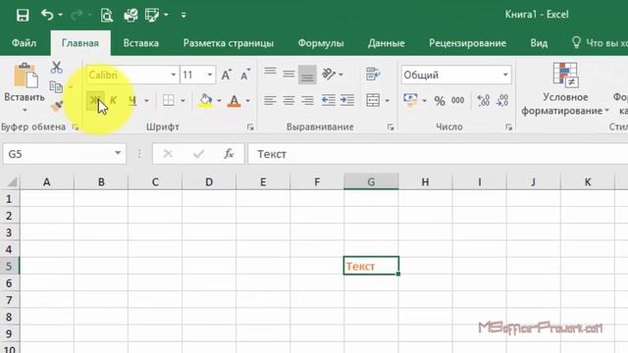Open the fill color palette arrow
Screen dimensions: 628x353
click(x=219, y=100)
